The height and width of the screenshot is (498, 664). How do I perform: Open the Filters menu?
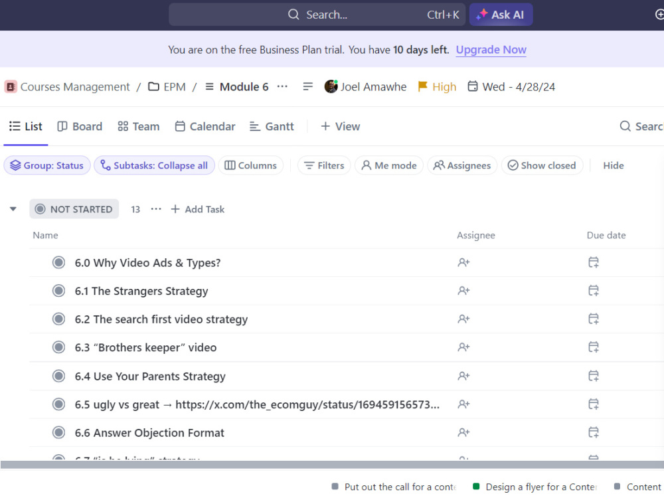pos(324,165)
